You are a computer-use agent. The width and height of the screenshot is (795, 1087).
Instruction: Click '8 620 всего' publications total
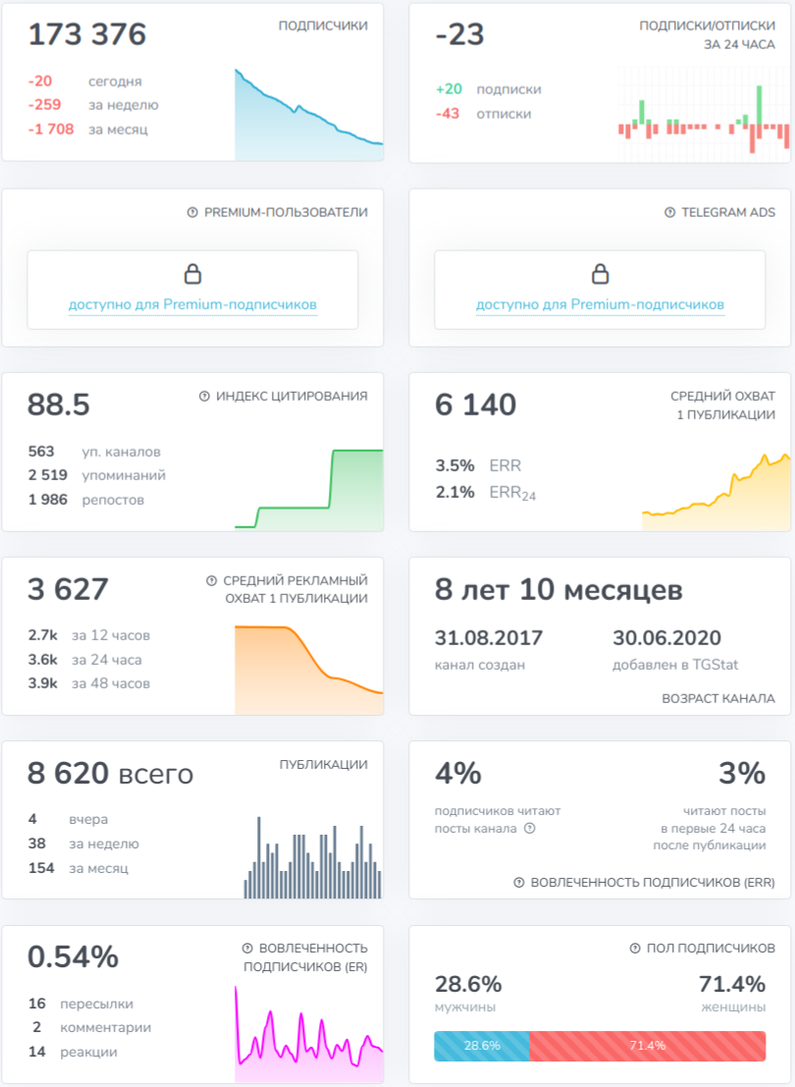tap(110, 774)
